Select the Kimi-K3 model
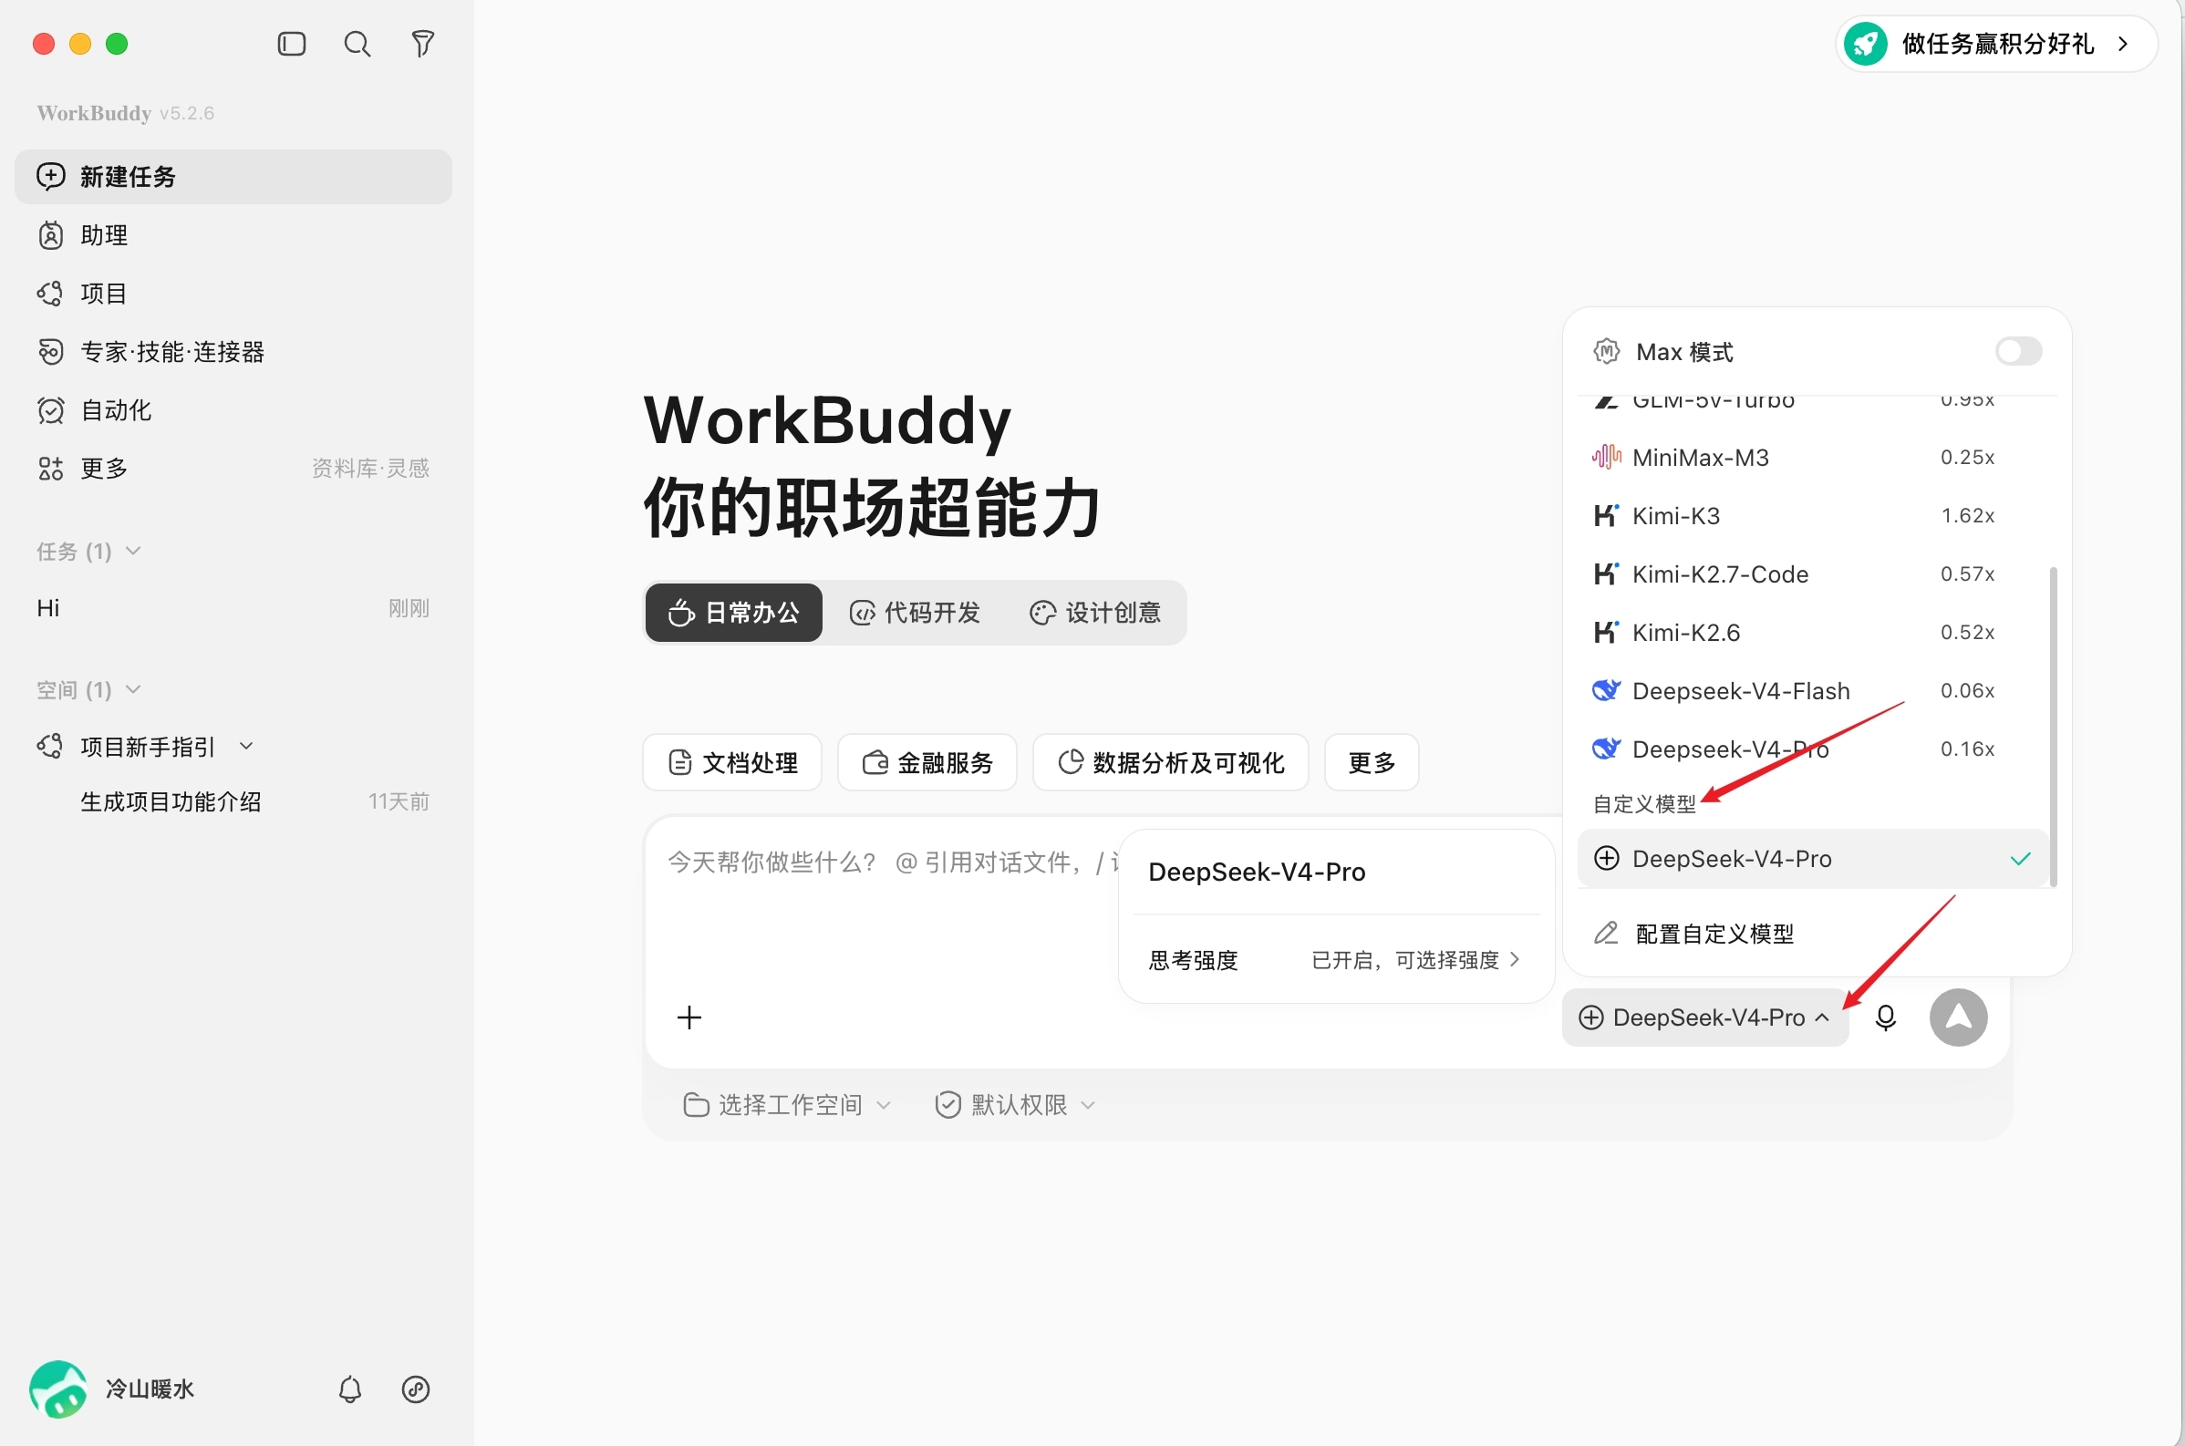This screenshot has height=1446, width=2185. coord(1813,515)
